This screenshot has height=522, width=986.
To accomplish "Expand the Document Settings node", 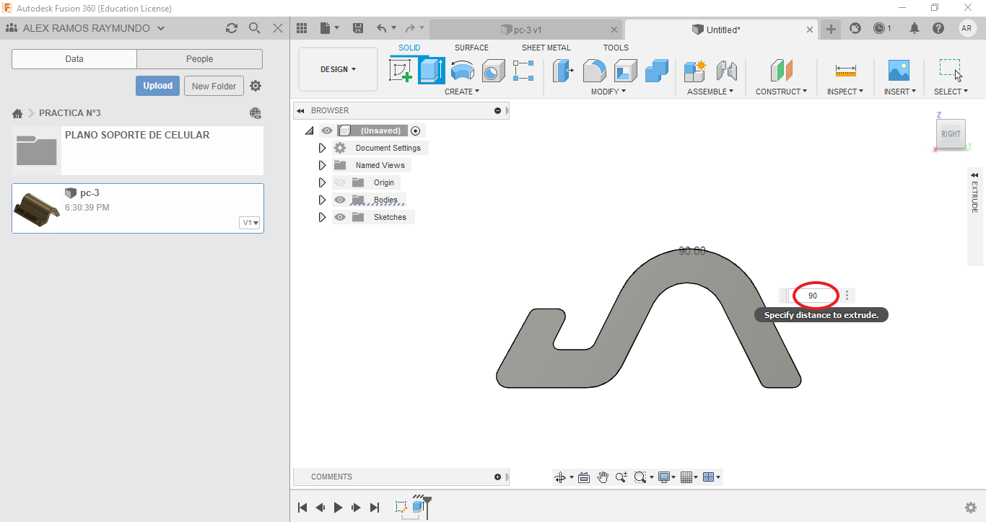I will (x=322, y=148).
